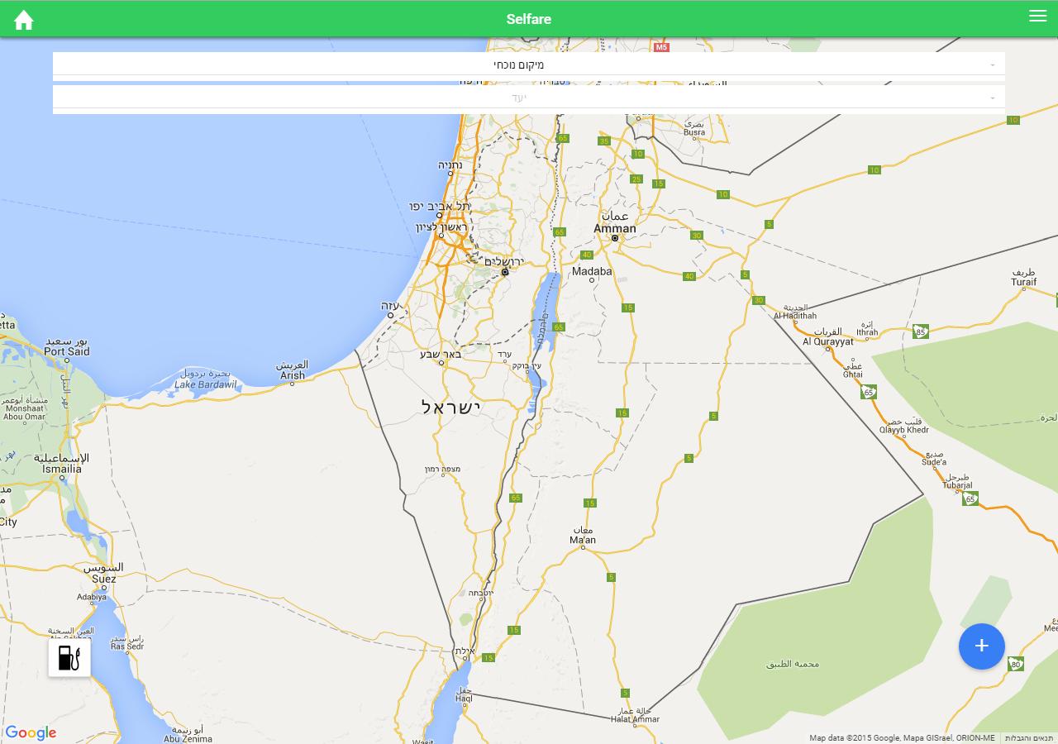Click the עזה label
The image size is (1058, 744).
coord(390,305)
